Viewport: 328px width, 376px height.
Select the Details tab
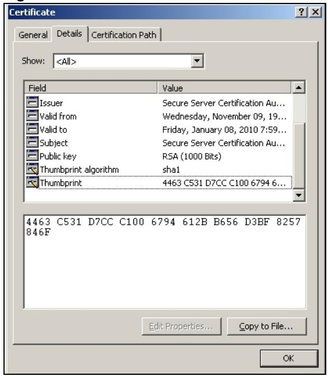[x=69, y=33]
